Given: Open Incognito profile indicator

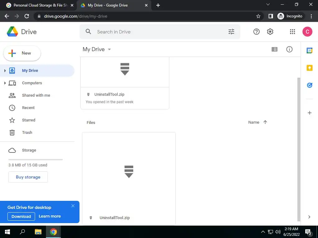Looking at the screenshot, I should pyautogui.click(x=290, y=16).
